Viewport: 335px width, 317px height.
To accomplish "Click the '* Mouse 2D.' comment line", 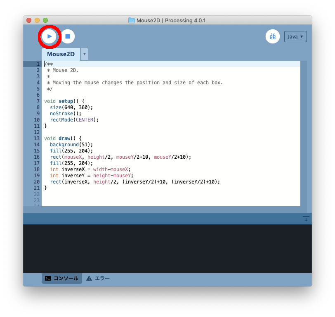I will pyautogui.click(x=62, y=70).
